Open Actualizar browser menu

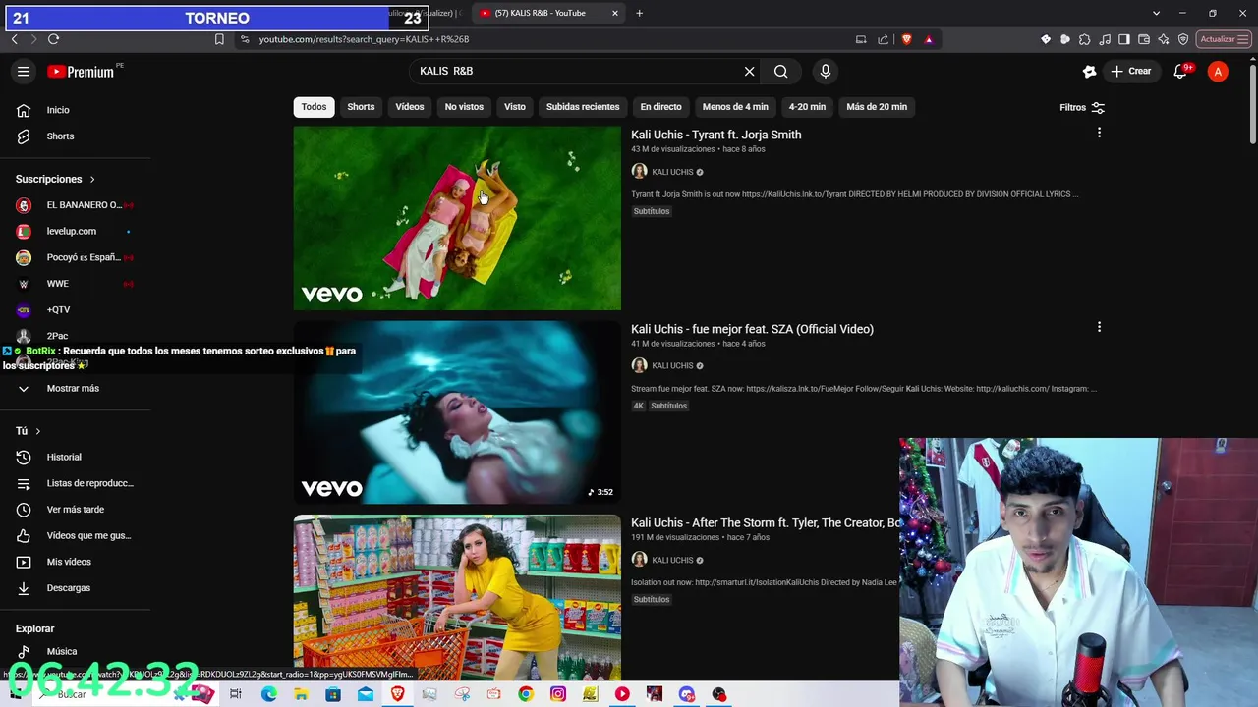pyautogui.click(x=1224, y=39)
